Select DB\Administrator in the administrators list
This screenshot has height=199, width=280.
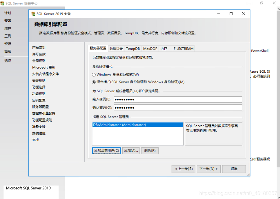point(138,125)
